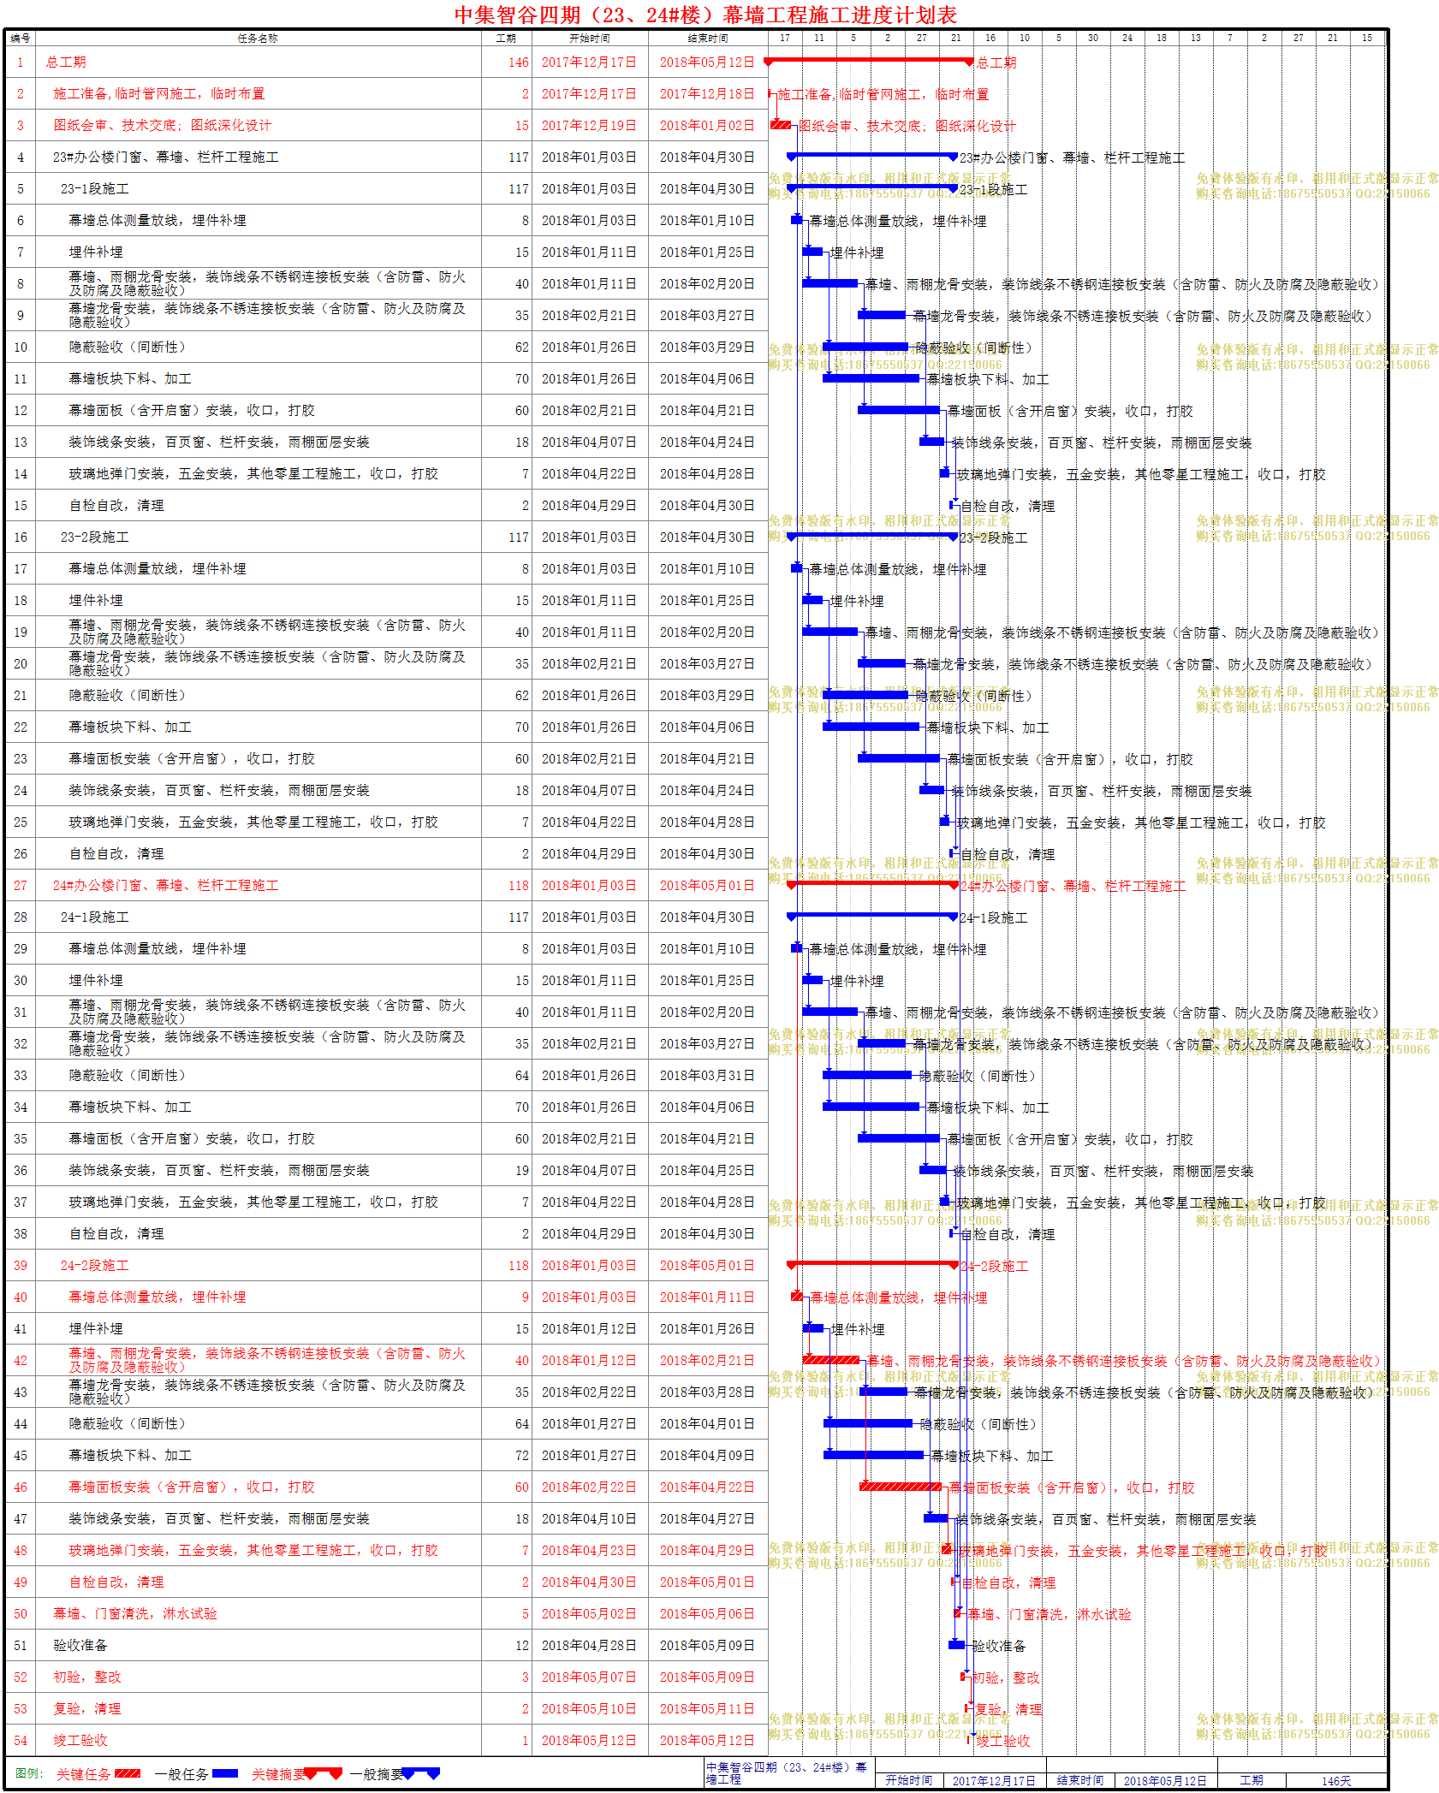Click footer duration value 146天
The image size is (1439, 1793).
(x=1336, y=1780)
